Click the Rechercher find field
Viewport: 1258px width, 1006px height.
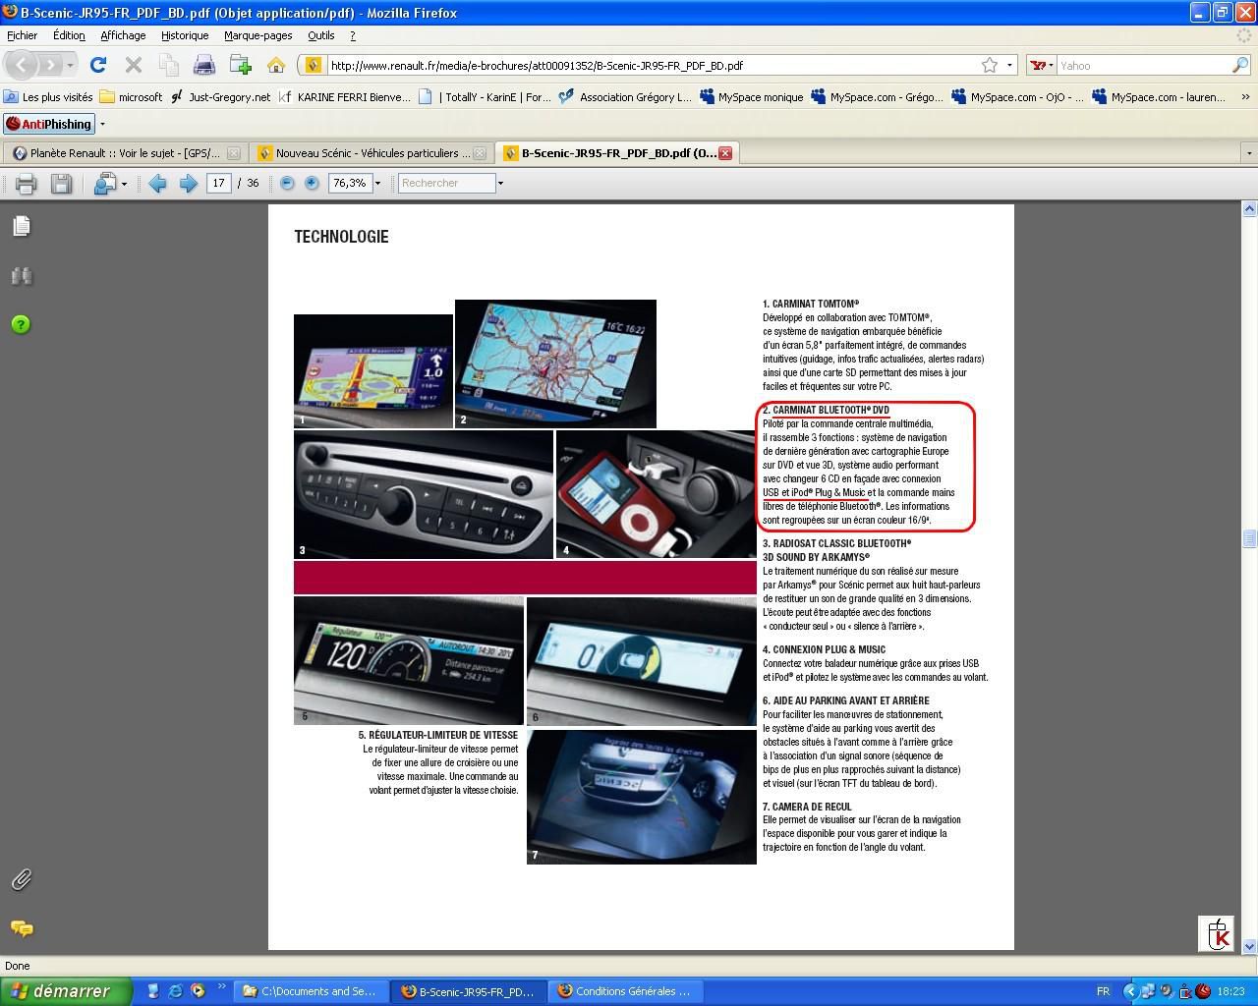(446, 183)
